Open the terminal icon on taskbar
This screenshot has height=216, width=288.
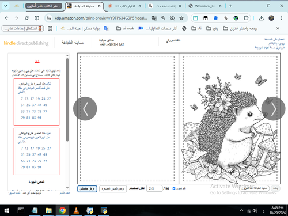click(x=21, y=210)
